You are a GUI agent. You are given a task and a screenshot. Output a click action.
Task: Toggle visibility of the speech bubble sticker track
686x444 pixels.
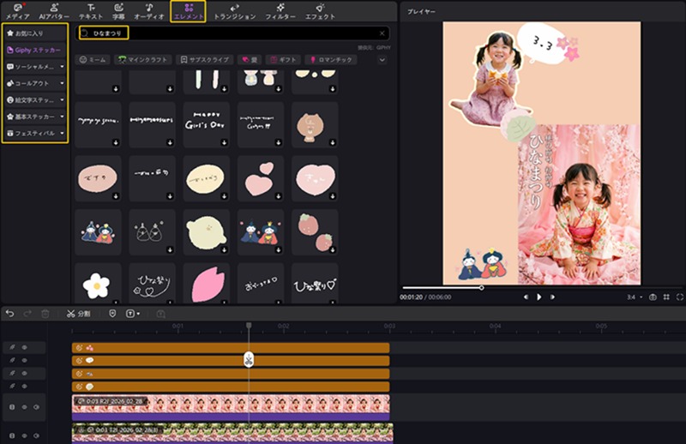(x=25, y=361)
